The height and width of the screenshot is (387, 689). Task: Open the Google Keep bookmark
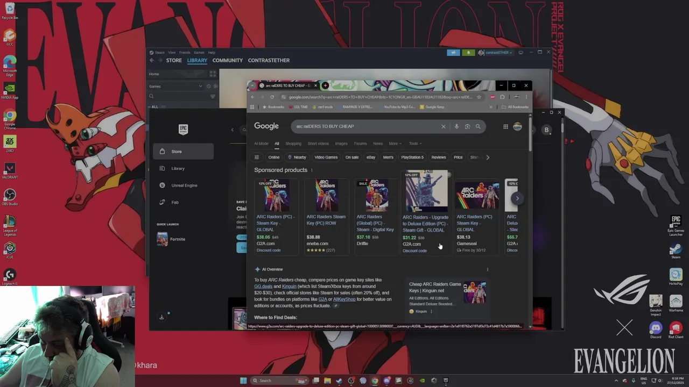[432, 107]
